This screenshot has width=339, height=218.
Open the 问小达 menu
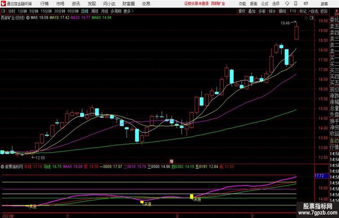[109, 4]
